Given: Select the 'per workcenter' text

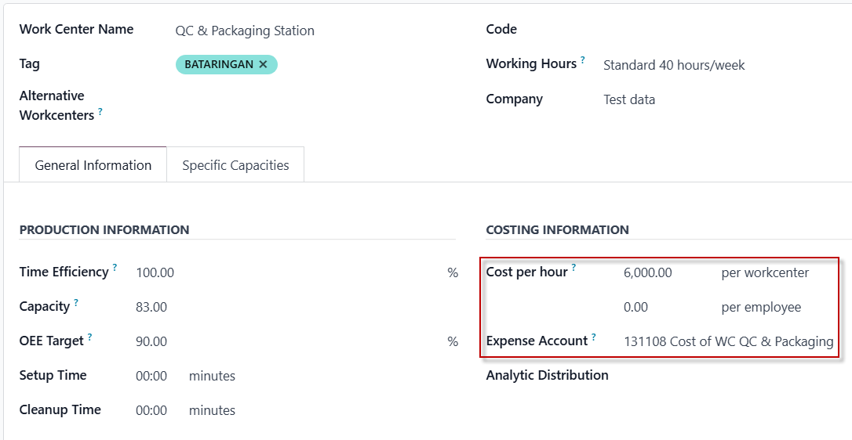Looking at the screenshot, I should pyautogui.click(x=765, y=273).
